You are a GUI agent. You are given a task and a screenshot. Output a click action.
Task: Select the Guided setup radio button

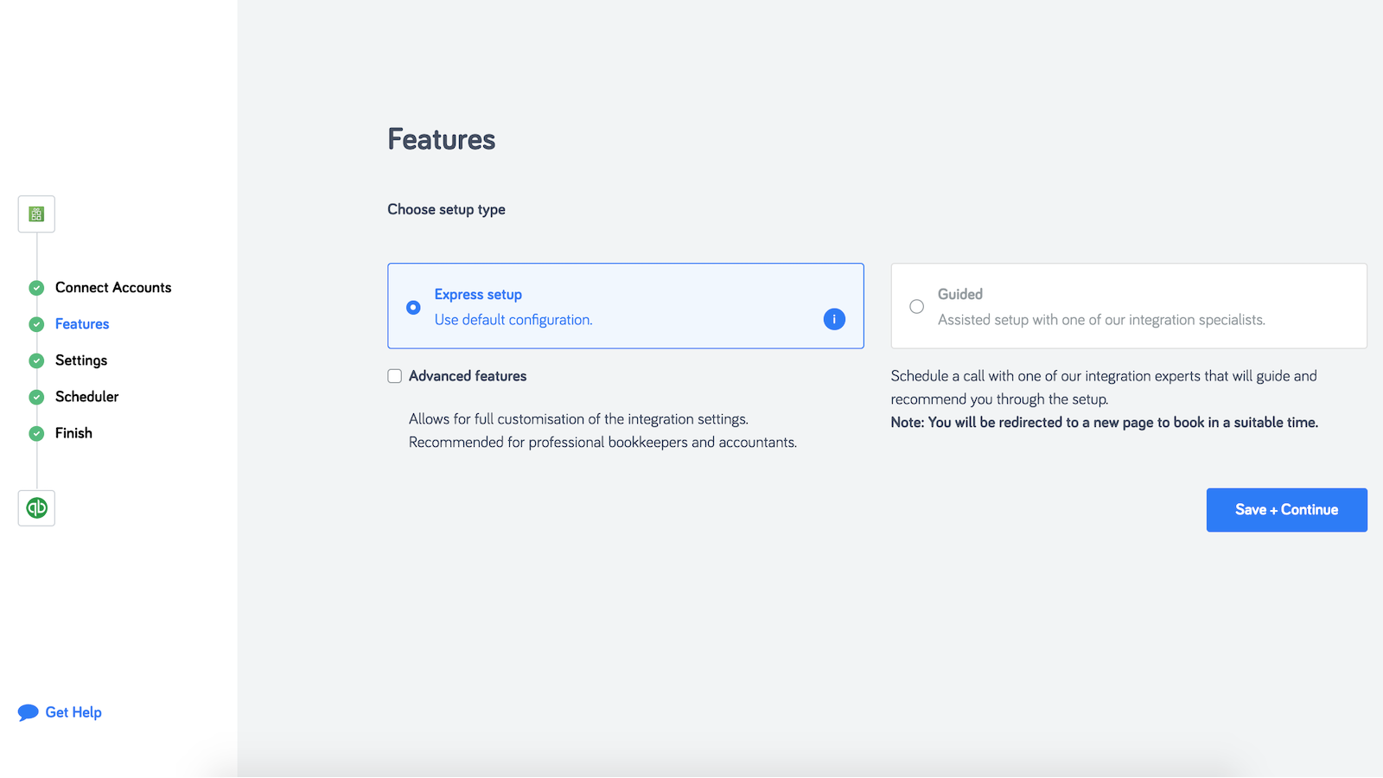click(916, 306)
